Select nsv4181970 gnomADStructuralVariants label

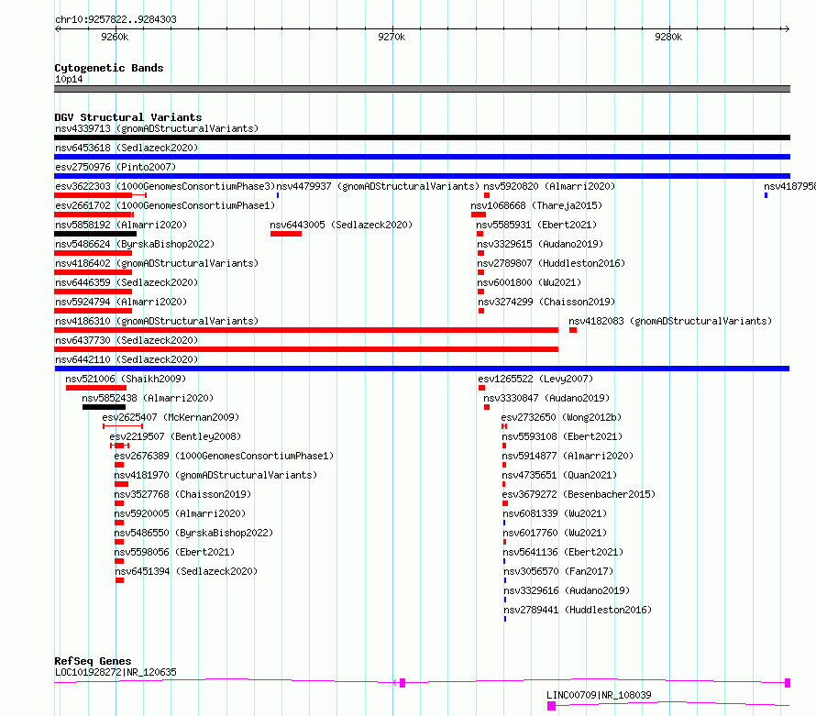click(x=215, y=475)
